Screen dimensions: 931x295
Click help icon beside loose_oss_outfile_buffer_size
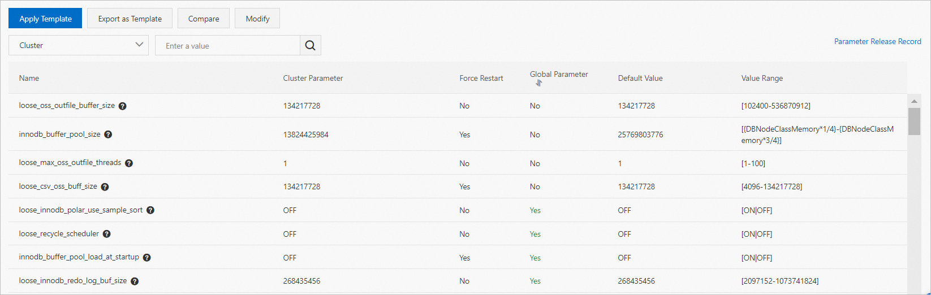click(x=122, y=106)
